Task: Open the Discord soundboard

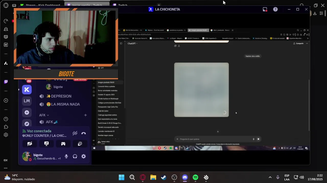Action: (80, 144)
